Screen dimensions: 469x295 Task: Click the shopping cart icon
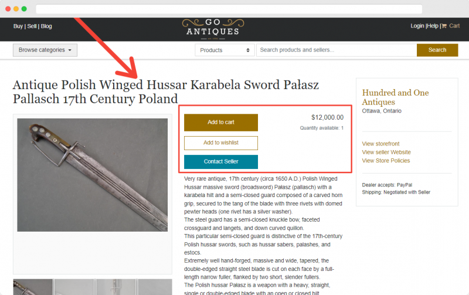pos(444,26)
